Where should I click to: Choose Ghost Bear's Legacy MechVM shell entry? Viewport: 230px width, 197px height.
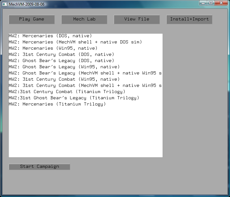pyautogui.click(x=85, y=73)
